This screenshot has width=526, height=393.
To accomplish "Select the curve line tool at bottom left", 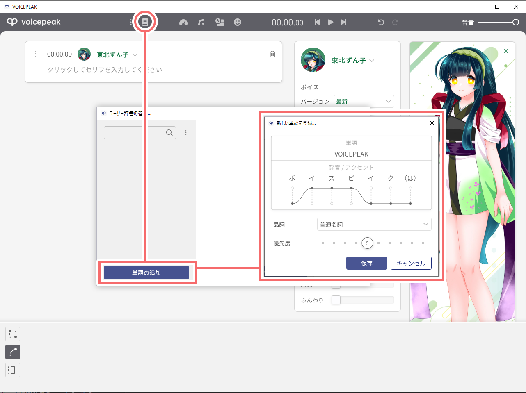I will tap(13, 352).
